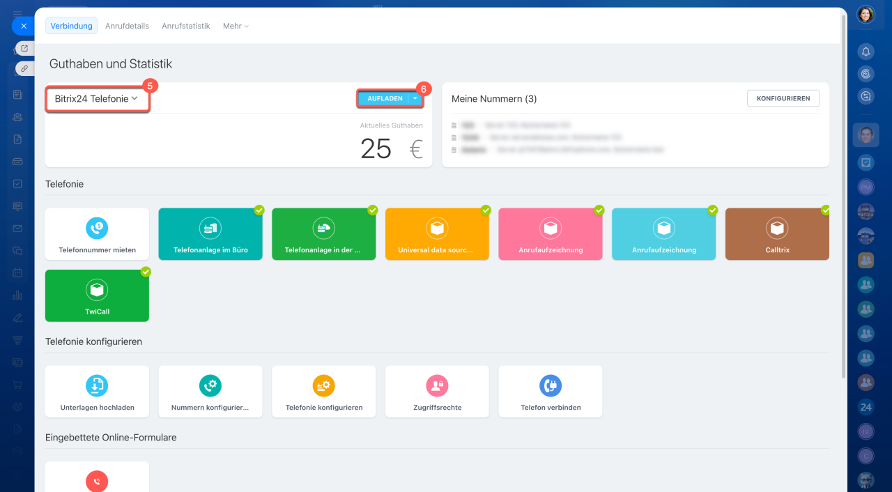Open the Calltrix app tile

click(777, 234)
